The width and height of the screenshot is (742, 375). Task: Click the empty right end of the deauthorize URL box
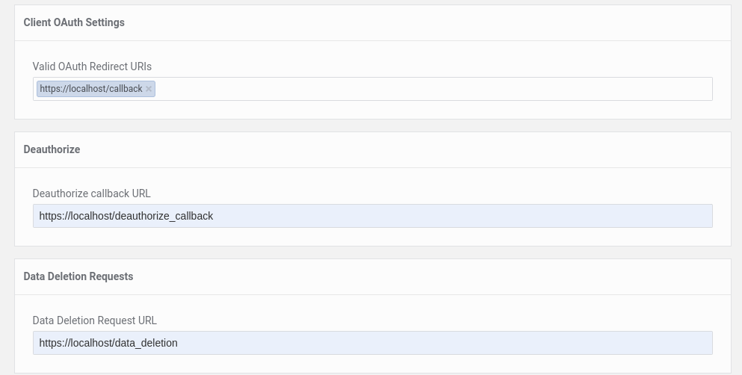pyautogui.click(x=673, y=216)
